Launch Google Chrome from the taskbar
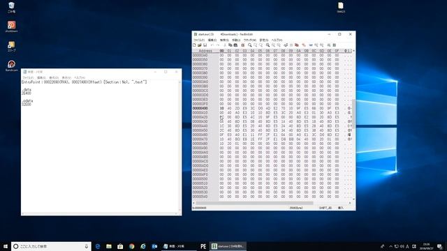 coord(132,246)
